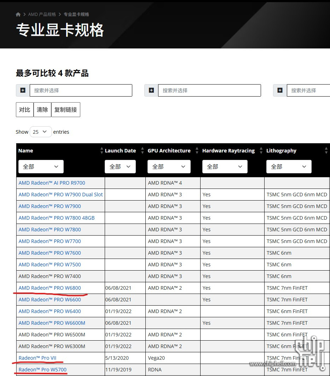Open the Launch Date filter dropdown
The image size is (330, 376).
(120, 167)
